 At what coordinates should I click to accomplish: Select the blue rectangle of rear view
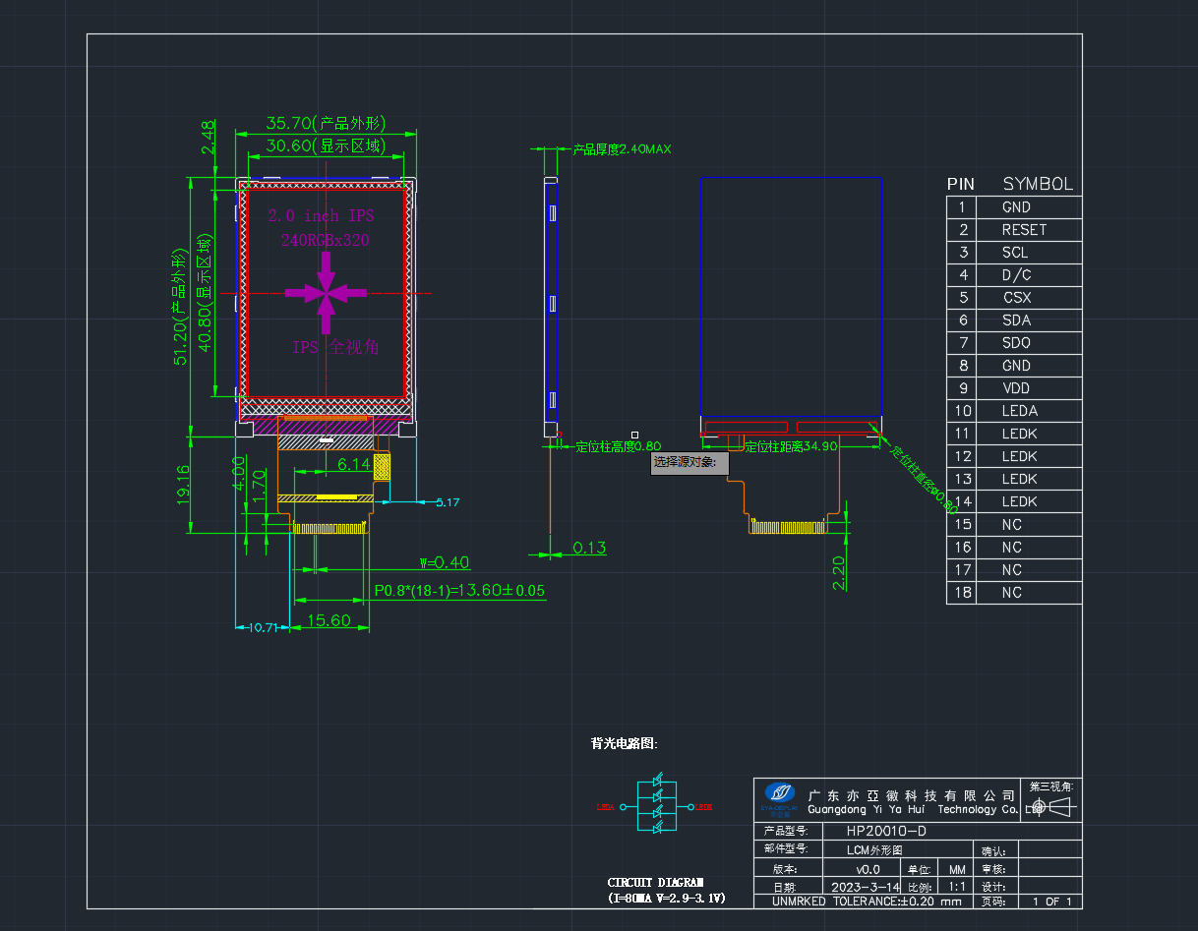coord(791,296)
